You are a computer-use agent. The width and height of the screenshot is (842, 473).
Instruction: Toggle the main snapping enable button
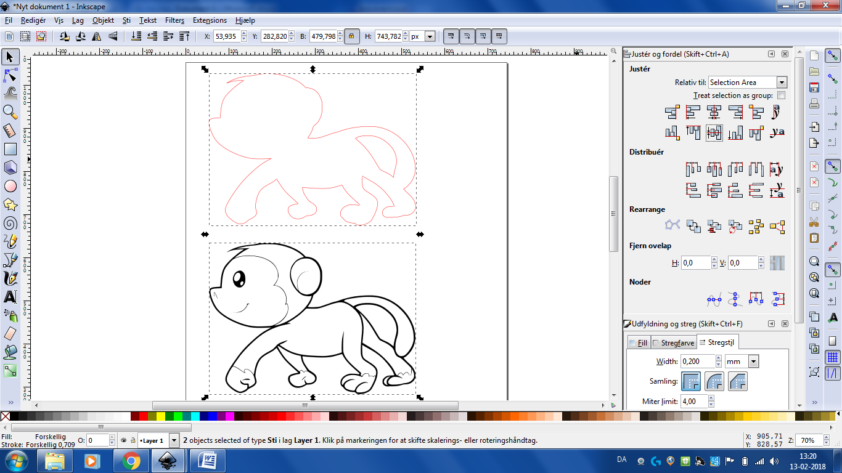[x=833, y=56]
